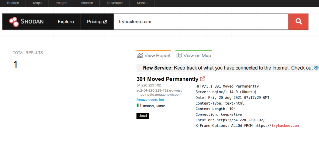Click the View Report chart icon
319x146 pixels.
point(140,56)
